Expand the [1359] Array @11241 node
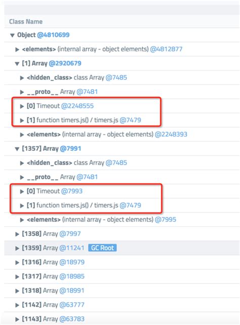240x325 pixels. [x=17, y=249]
